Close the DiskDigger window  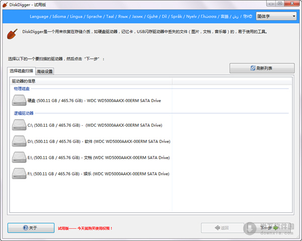click(x=292, y=4)
